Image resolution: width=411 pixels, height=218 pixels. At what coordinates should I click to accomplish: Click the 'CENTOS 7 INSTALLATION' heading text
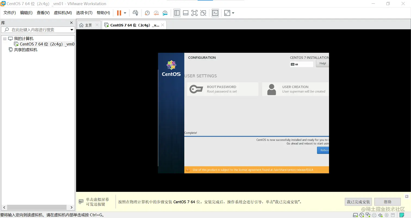click(x=309, y=58)
